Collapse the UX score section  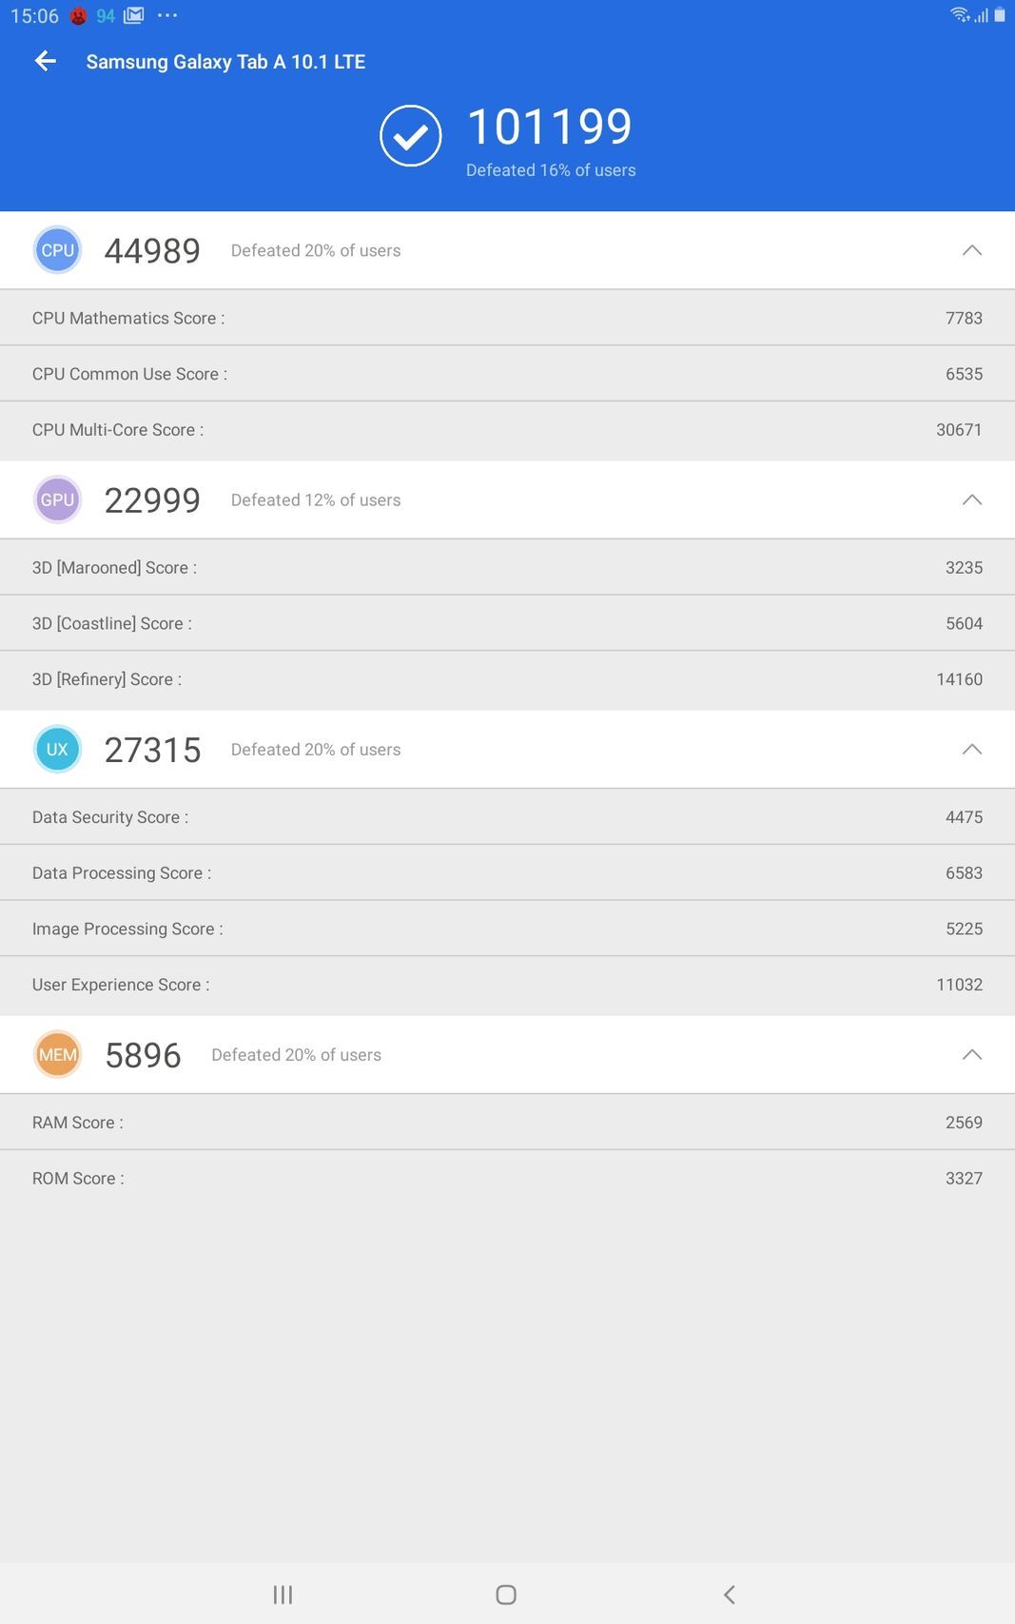point(971,750)
